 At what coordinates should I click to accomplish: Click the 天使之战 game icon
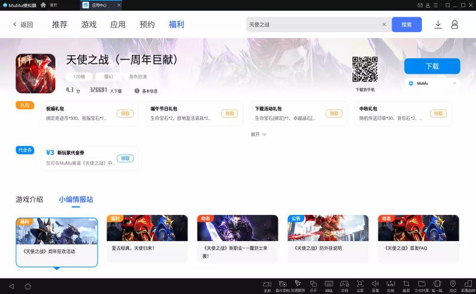(x=36, y=74)
